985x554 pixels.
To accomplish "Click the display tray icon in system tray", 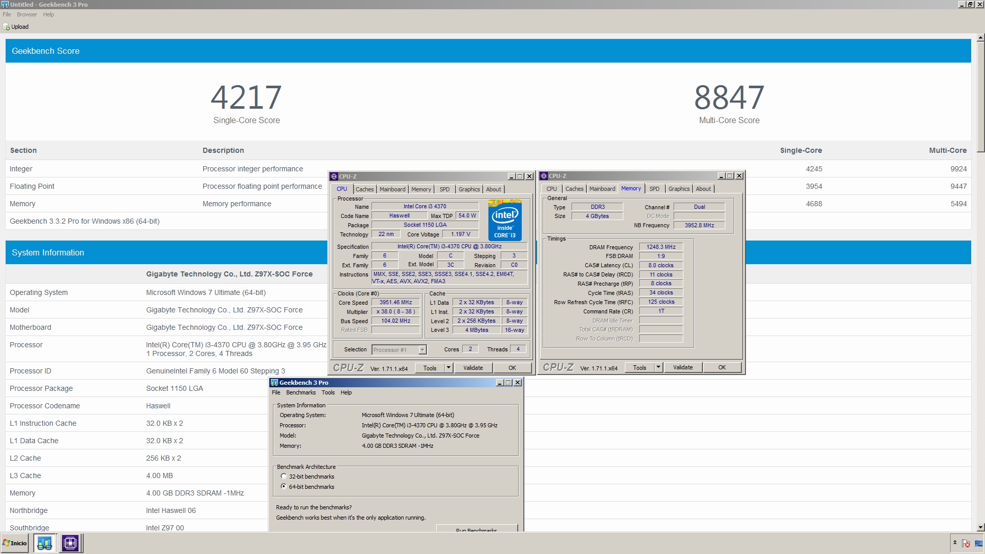I will tap(979, 543).
